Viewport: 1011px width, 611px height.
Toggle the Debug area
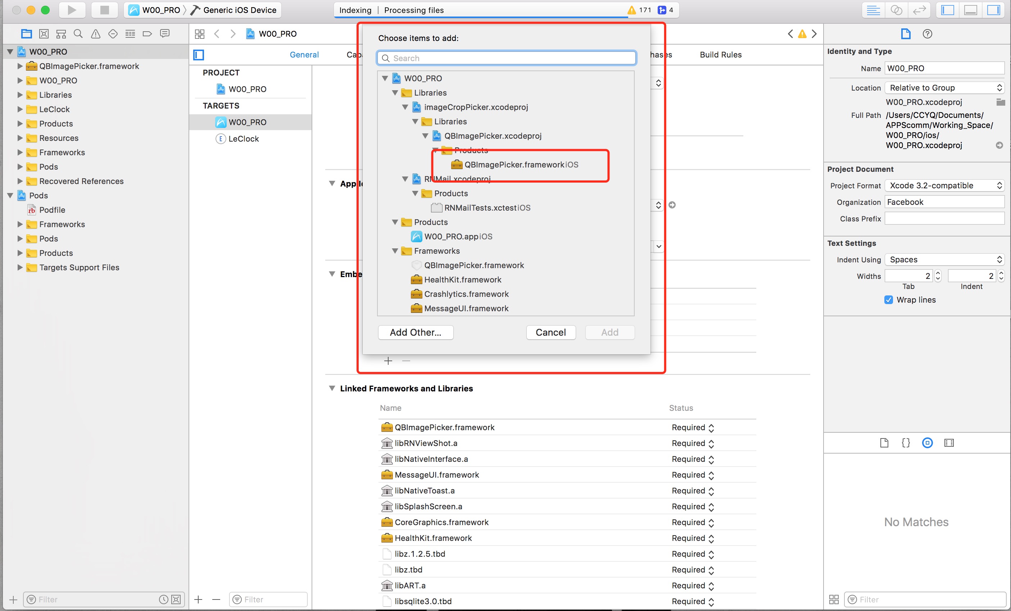971,10
